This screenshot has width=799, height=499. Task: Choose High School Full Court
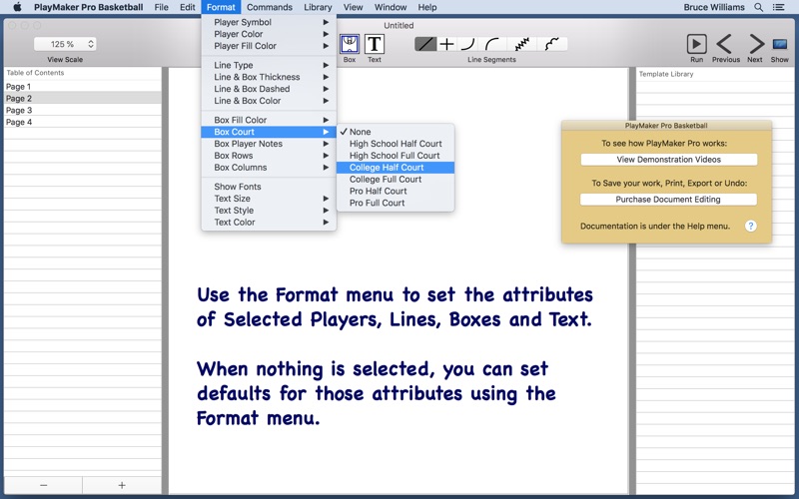pyautogui.click(x=395, y=156)
